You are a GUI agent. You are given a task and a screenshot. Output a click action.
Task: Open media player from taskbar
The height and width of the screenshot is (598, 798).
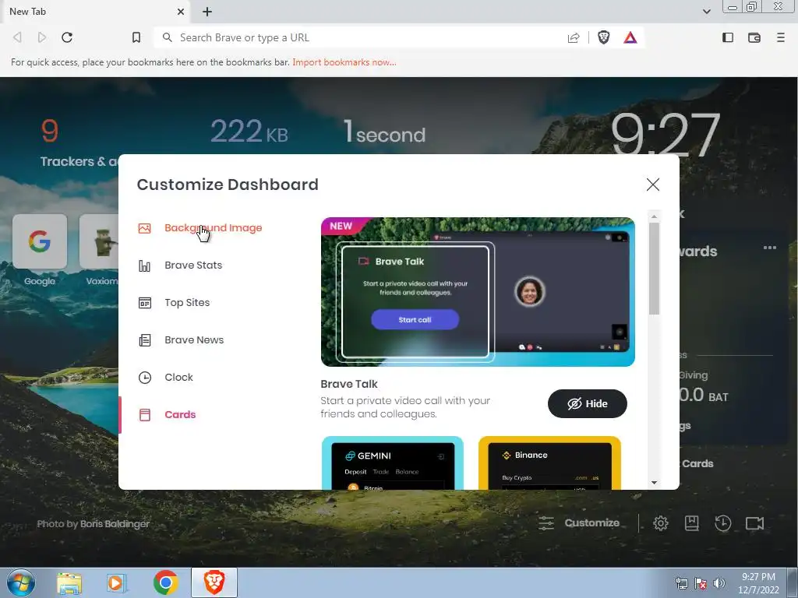[x=116, y=583]
